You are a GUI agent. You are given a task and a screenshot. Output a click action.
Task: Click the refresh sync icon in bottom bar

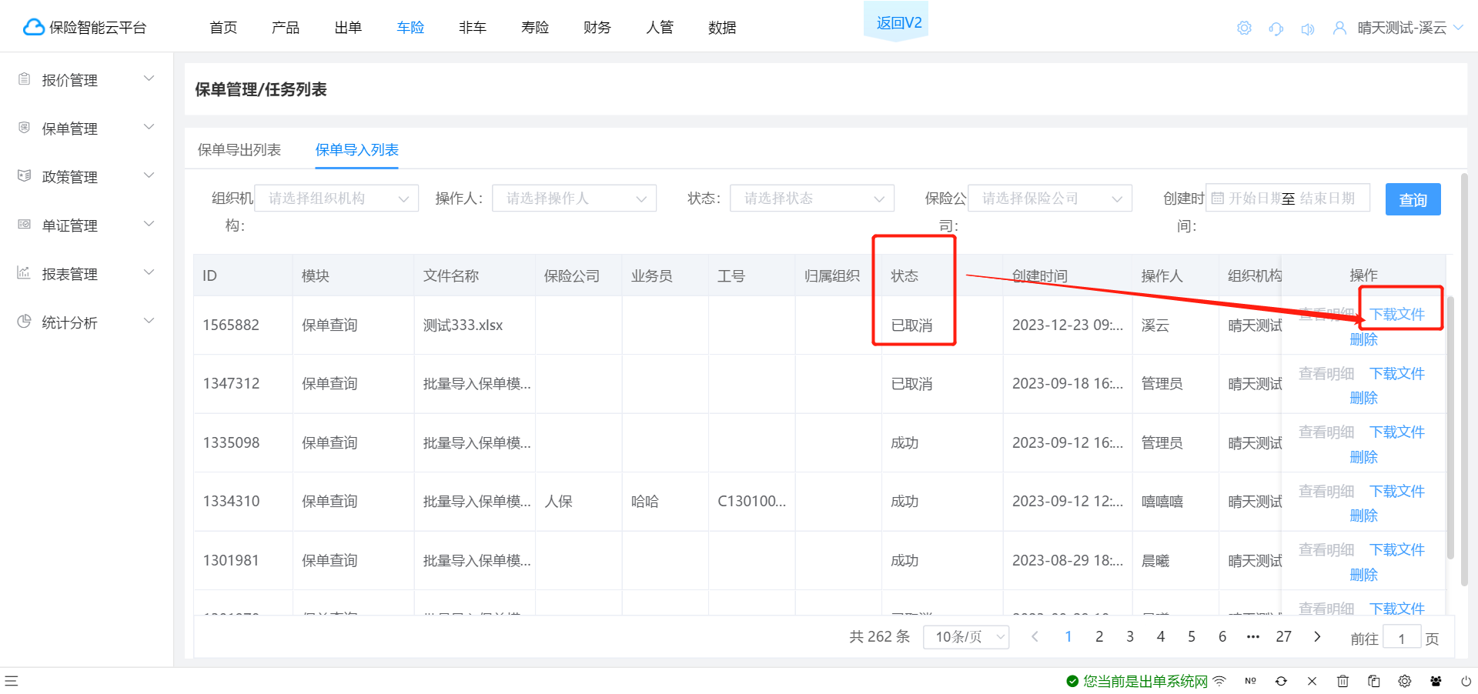tap(1281, 681)
